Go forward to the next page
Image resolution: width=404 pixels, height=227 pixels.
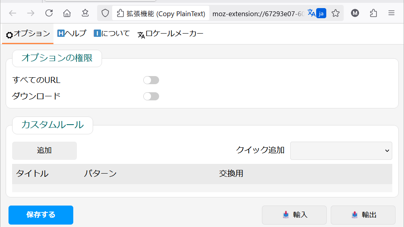(31, 13)
